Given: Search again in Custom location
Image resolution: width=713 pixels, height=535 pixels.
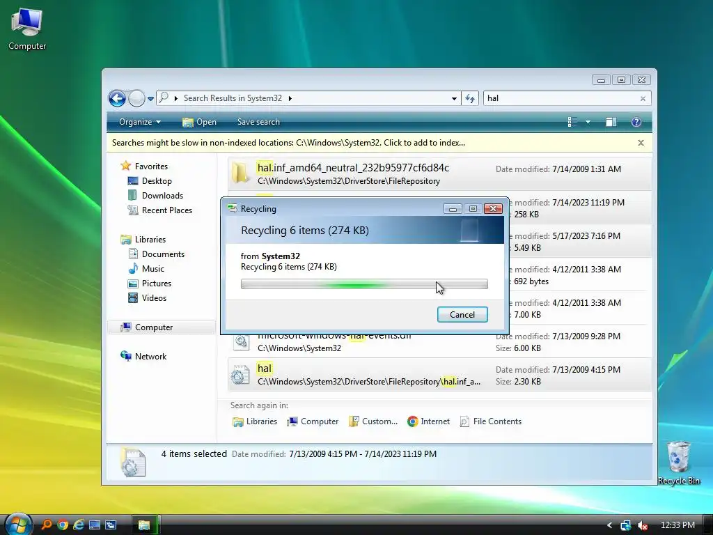Looking at the screenshot, I should pos(373,421).
